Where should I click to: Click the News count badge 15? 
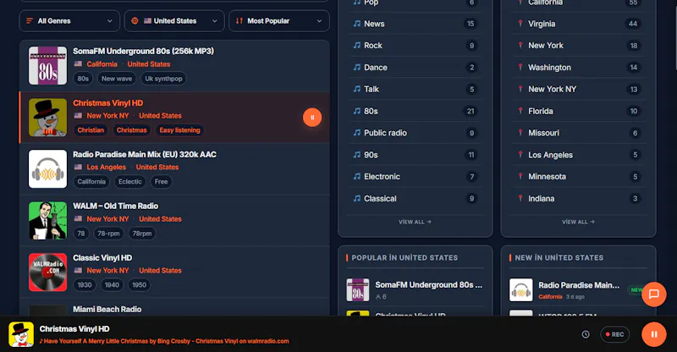[x=471, y=24]
